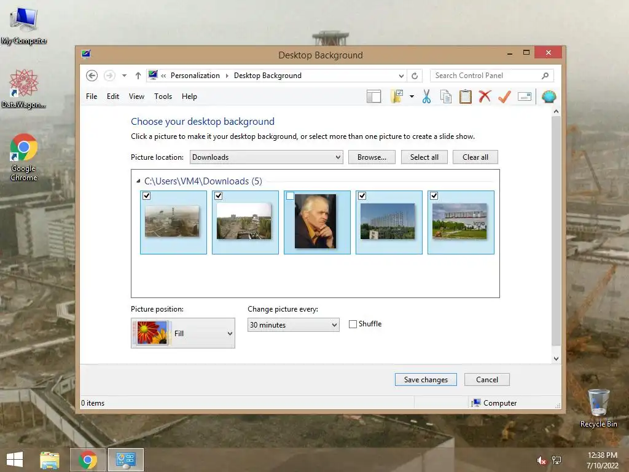Open the File menu

(x=92, y=96)
